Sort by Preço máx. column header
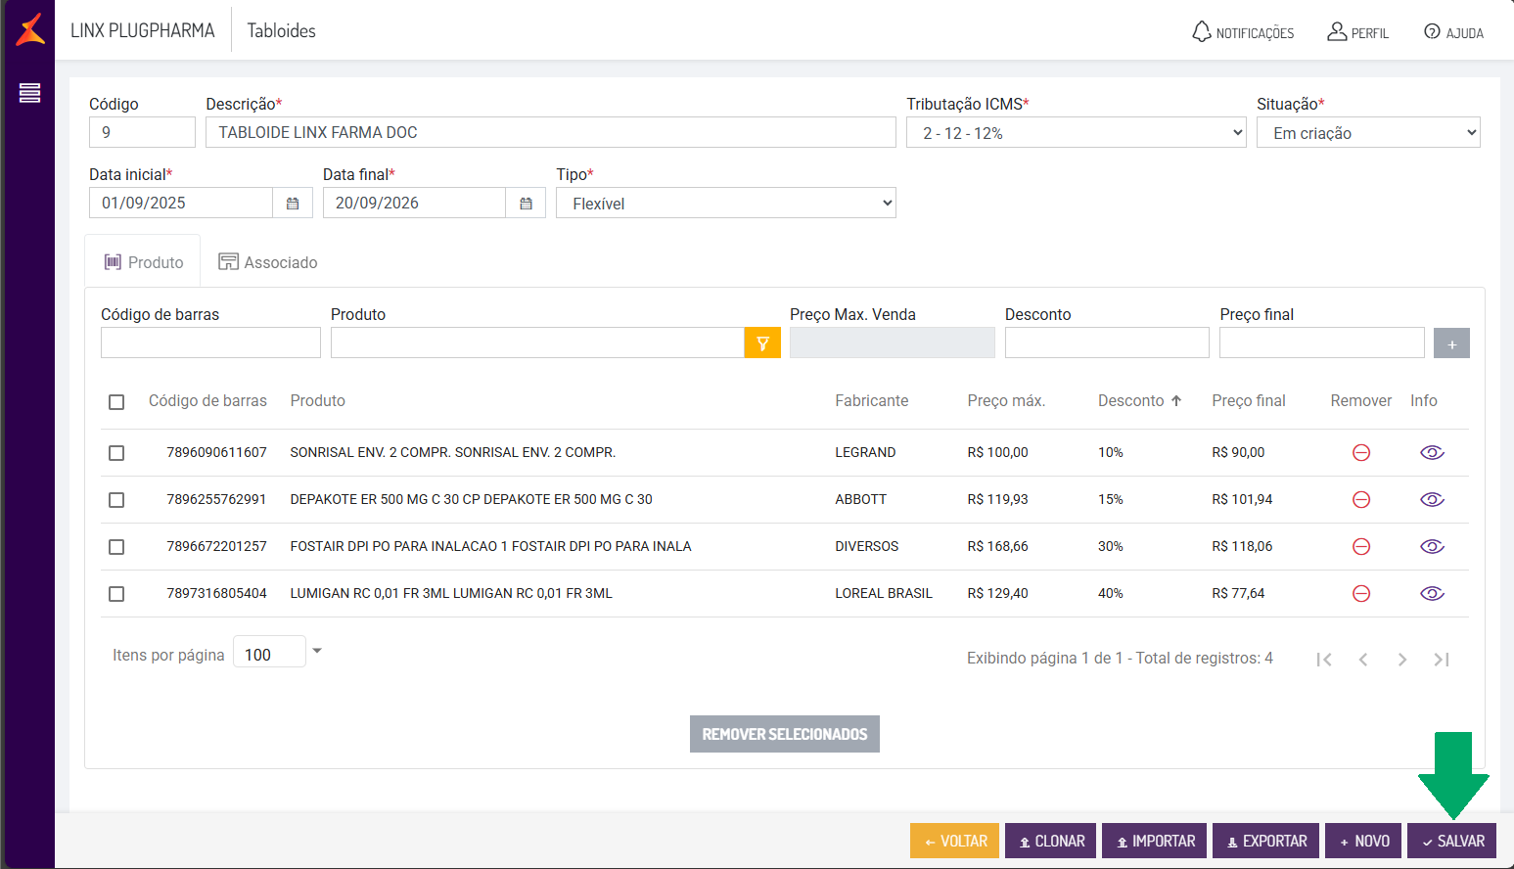The width and height of the screenshot is (1514, 869). (1006, 400)
